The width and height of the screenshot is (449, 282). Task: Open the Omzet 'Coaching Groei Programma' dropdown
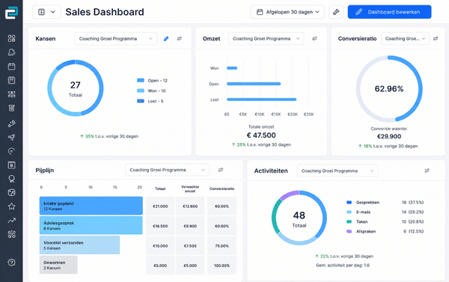pyautogui.click(x=266, y=39)
